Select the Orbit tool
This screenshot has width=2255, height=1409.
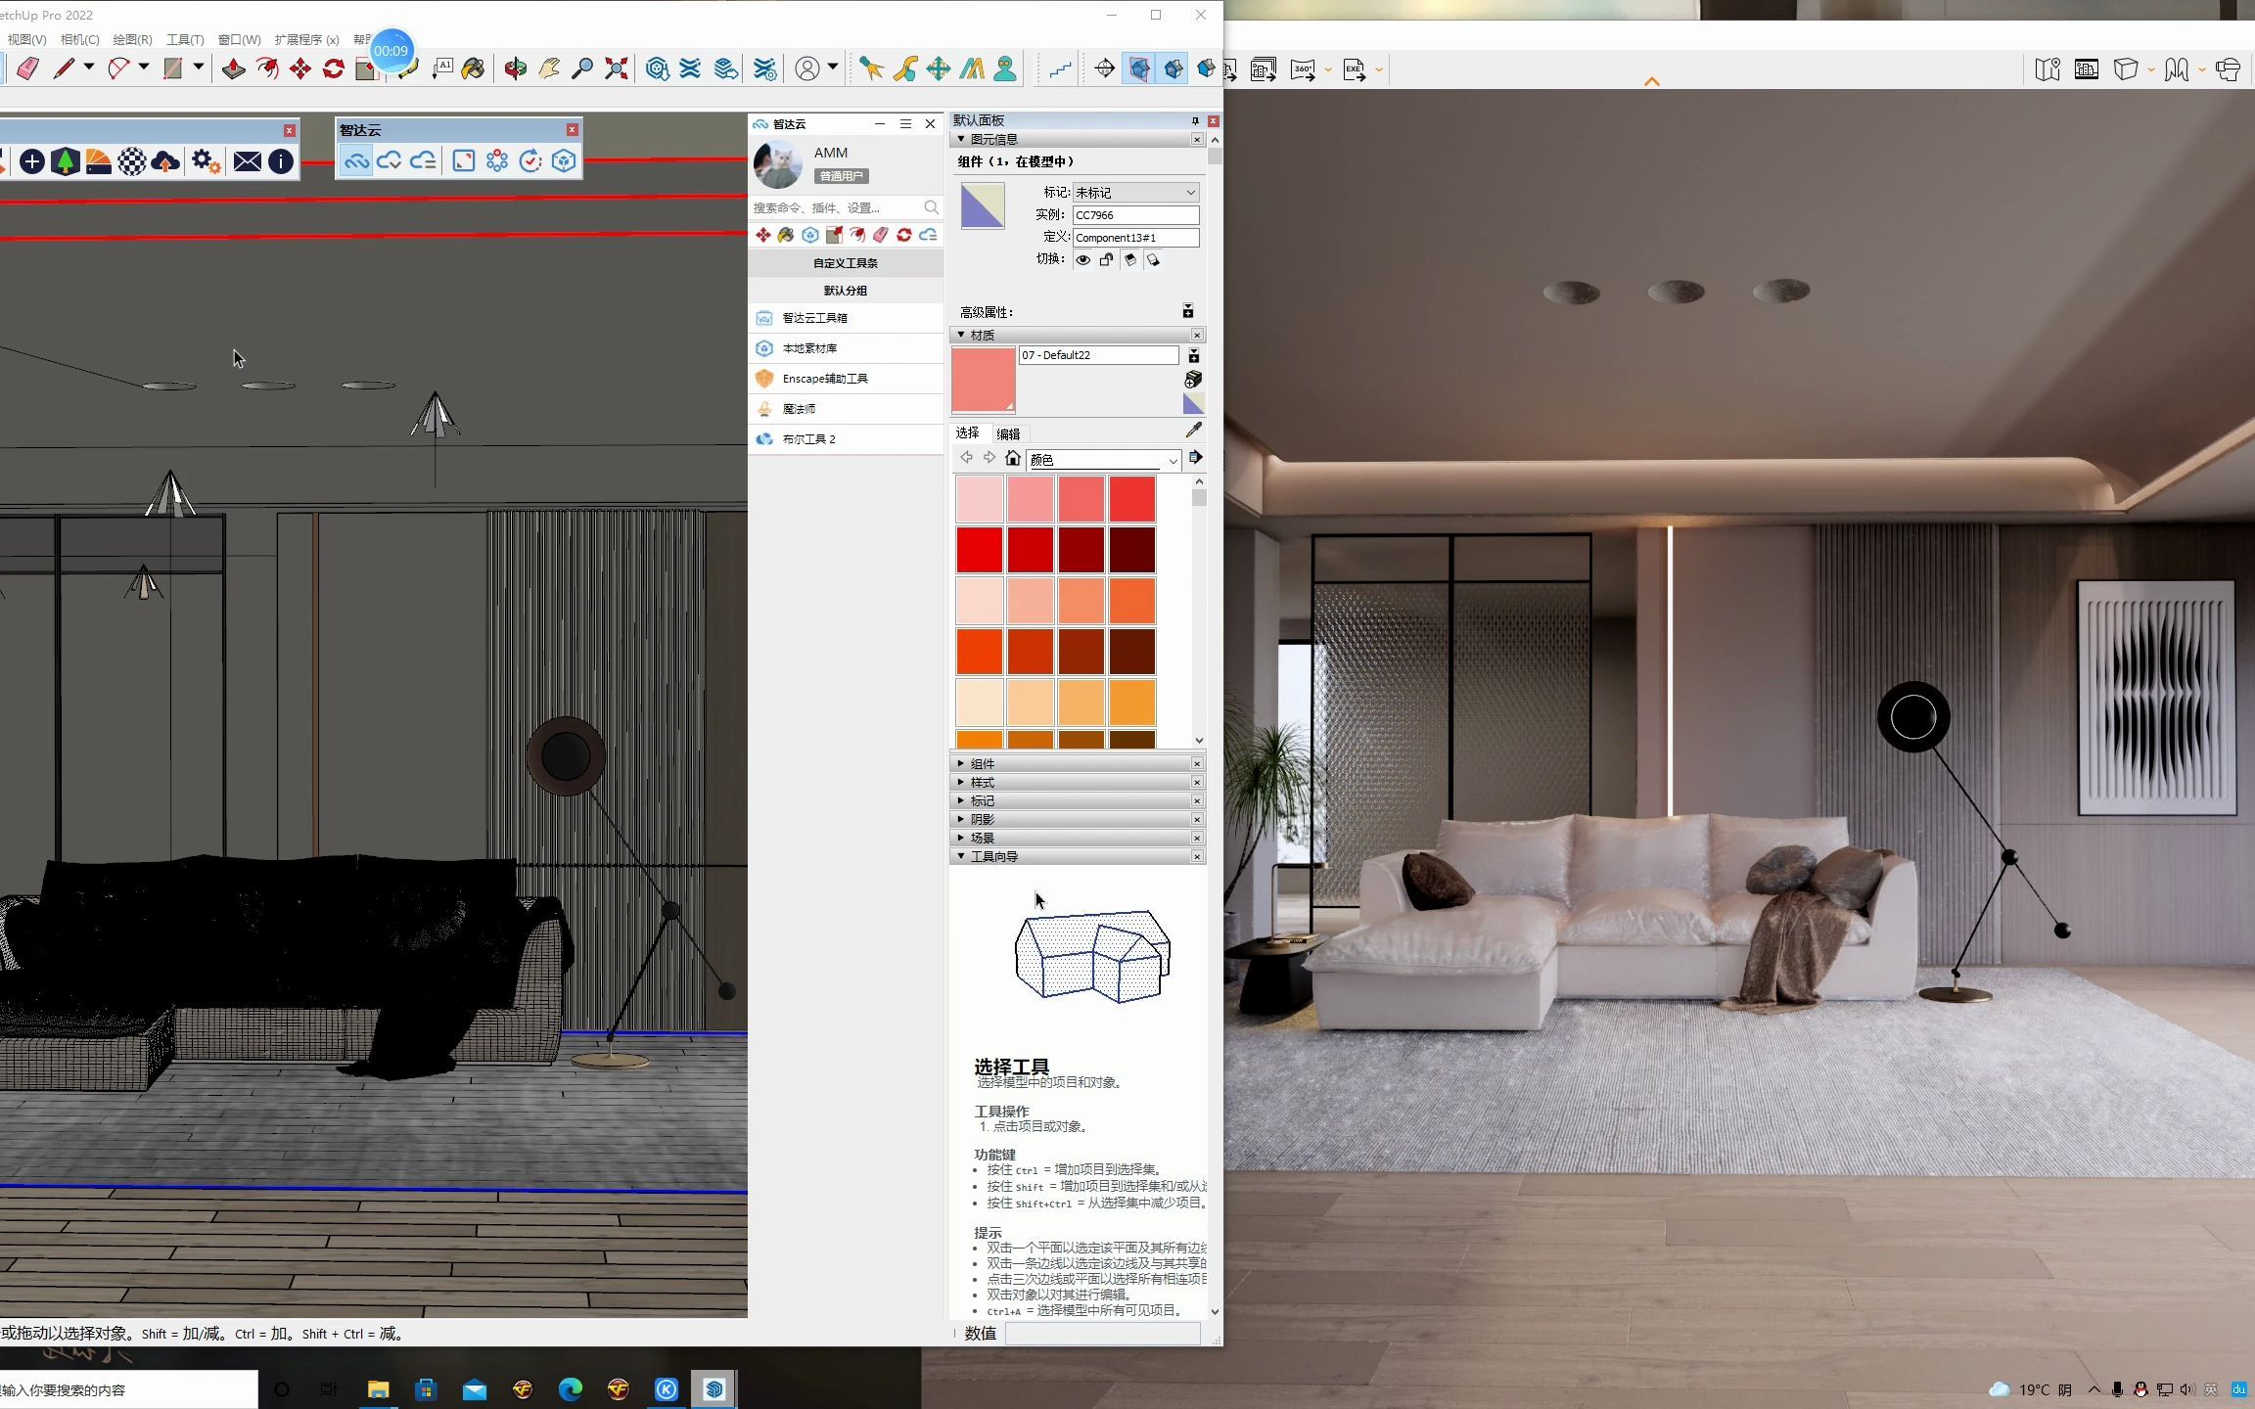coord(516,68)
